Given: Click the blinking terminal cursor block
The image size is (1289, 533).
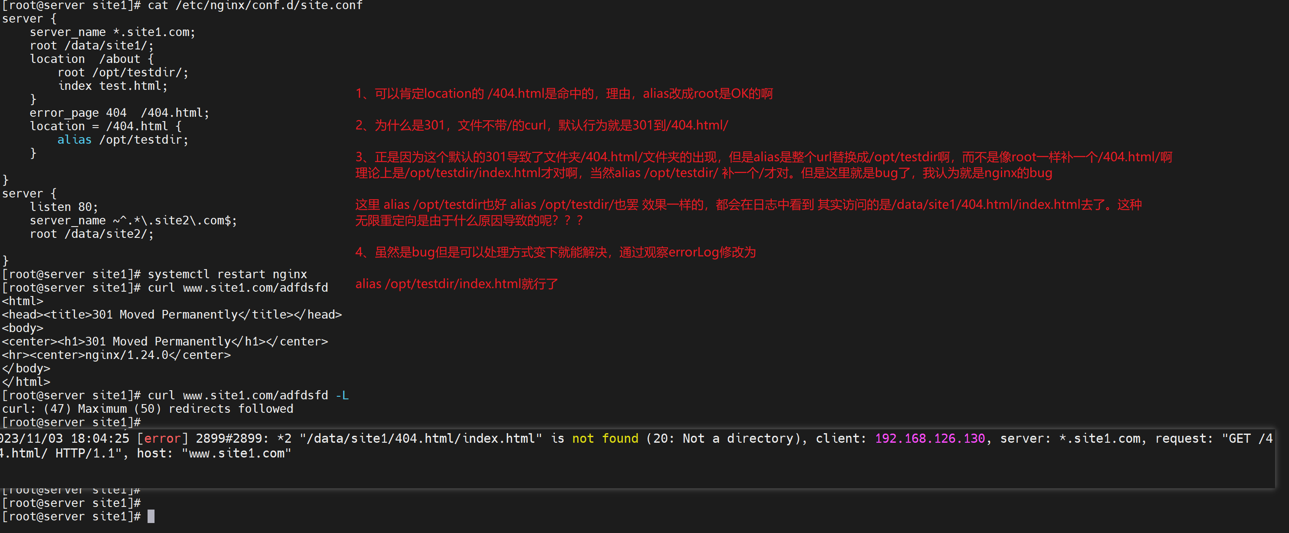Looking at the screenshot, I should pos(151,516).
